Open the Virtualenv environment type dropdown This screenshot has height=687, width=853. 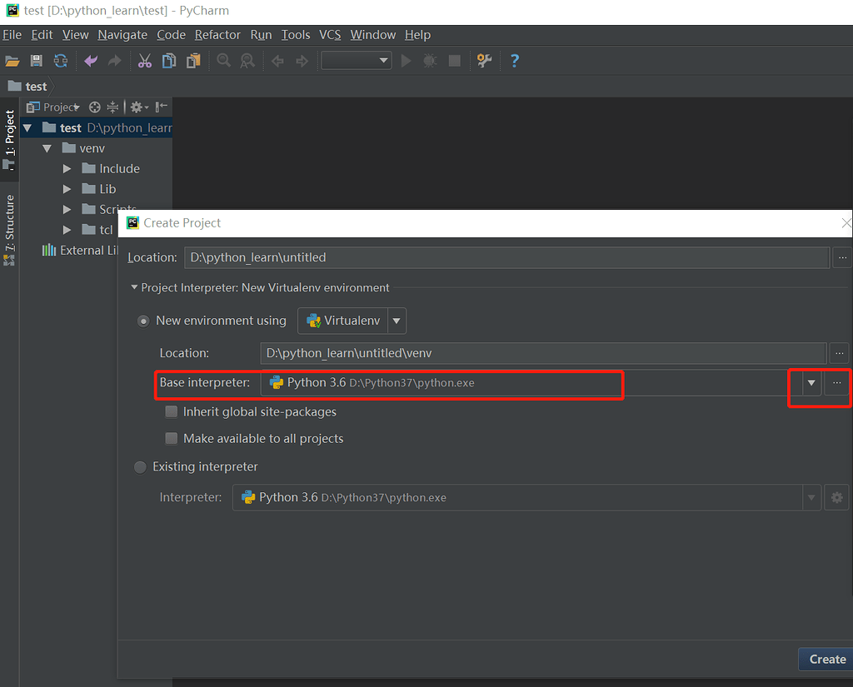point(397,321)
